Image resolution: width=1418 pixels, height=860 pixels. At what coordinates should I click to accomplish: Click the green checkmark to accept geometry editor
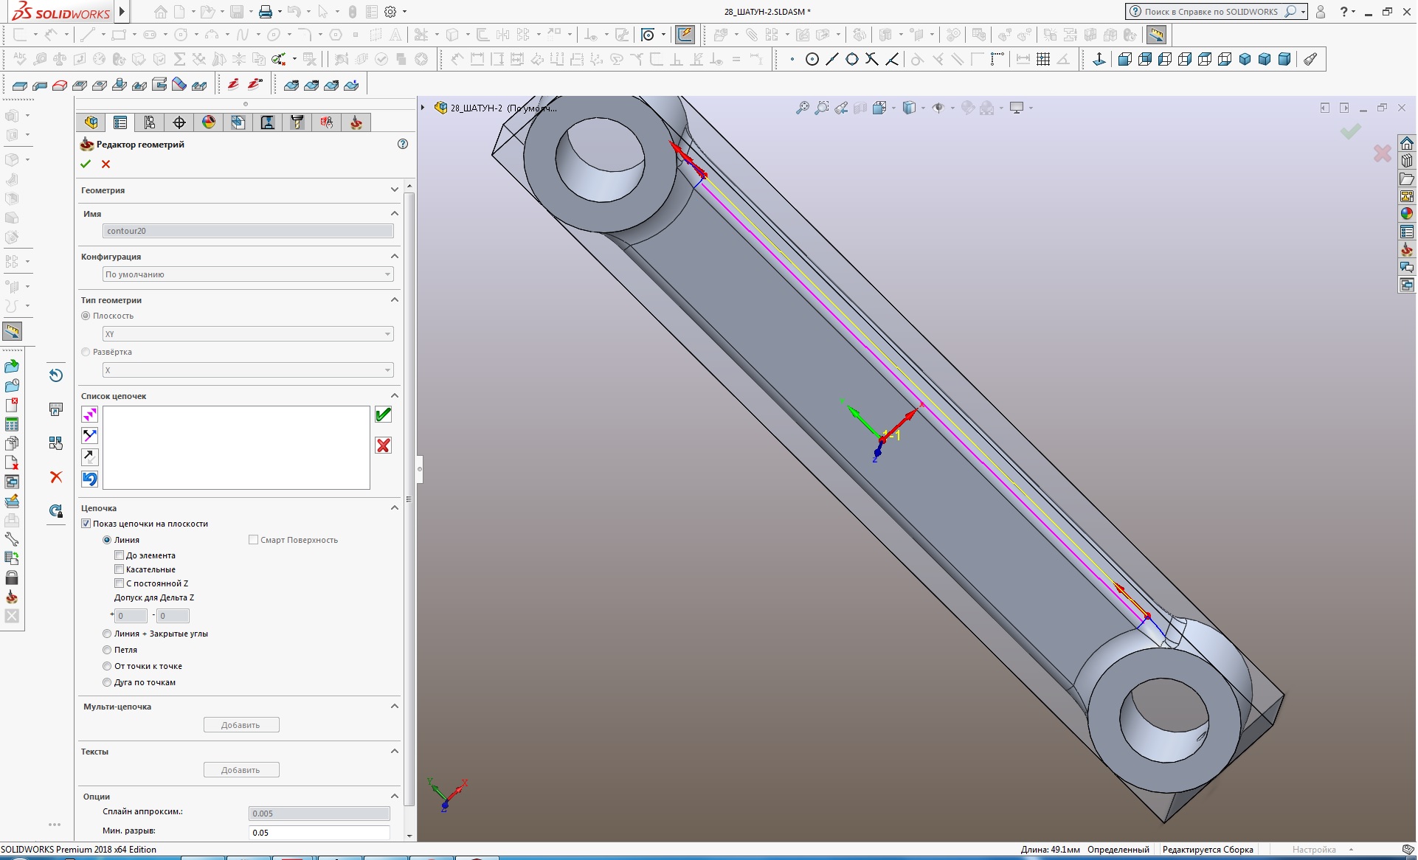coord(86,164)
